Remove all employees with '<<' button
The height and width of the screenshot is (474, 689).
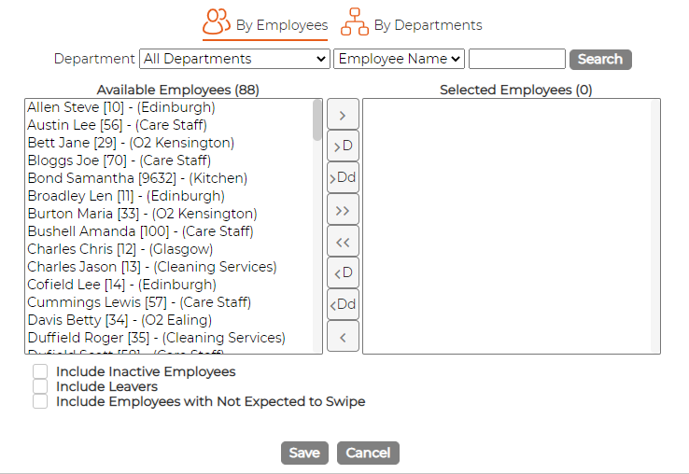(343, 241)
